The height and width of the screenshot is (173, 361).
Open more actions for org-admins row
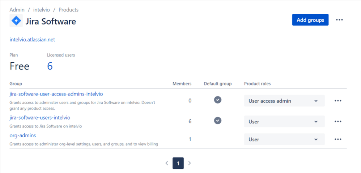coord(338,139)
